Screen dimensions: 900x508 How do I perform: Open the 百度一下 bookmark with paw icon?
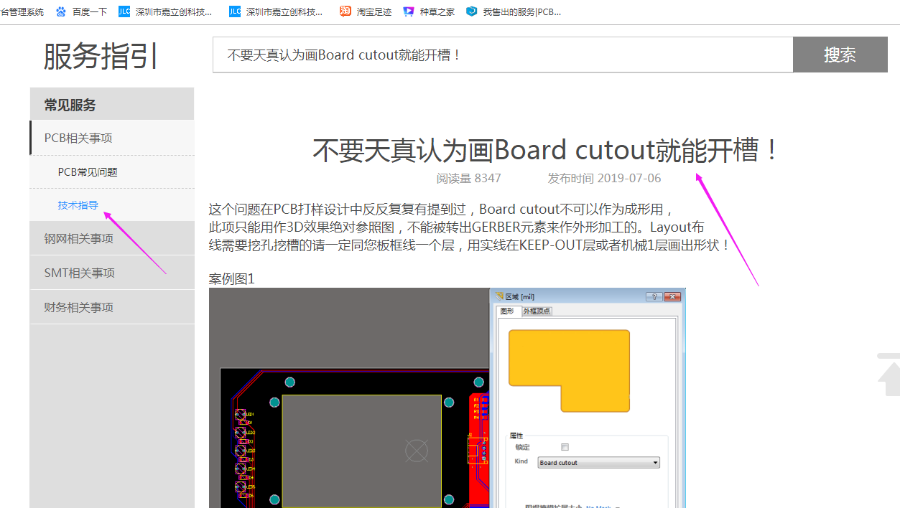pyautogui.click(x=81, y=11)
